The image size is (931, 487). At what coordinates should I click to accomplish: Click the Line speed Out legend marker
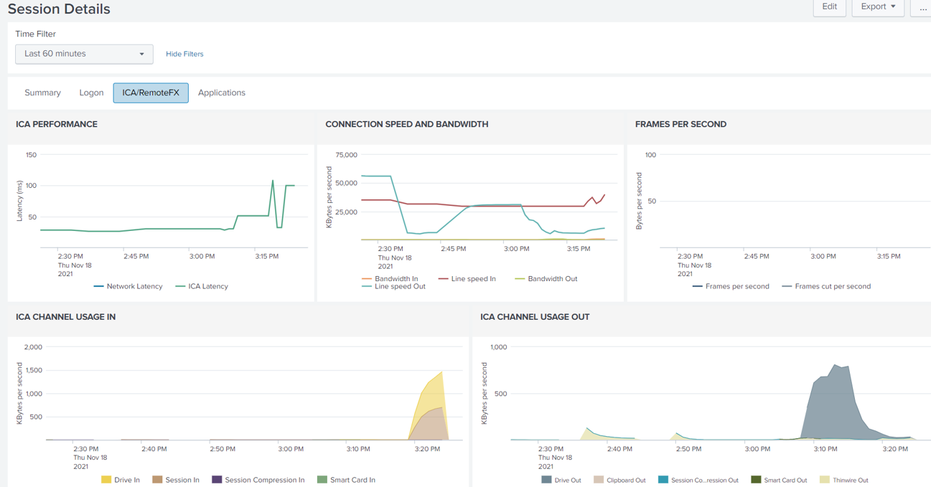pyautogui.click(x=367, y=286)
